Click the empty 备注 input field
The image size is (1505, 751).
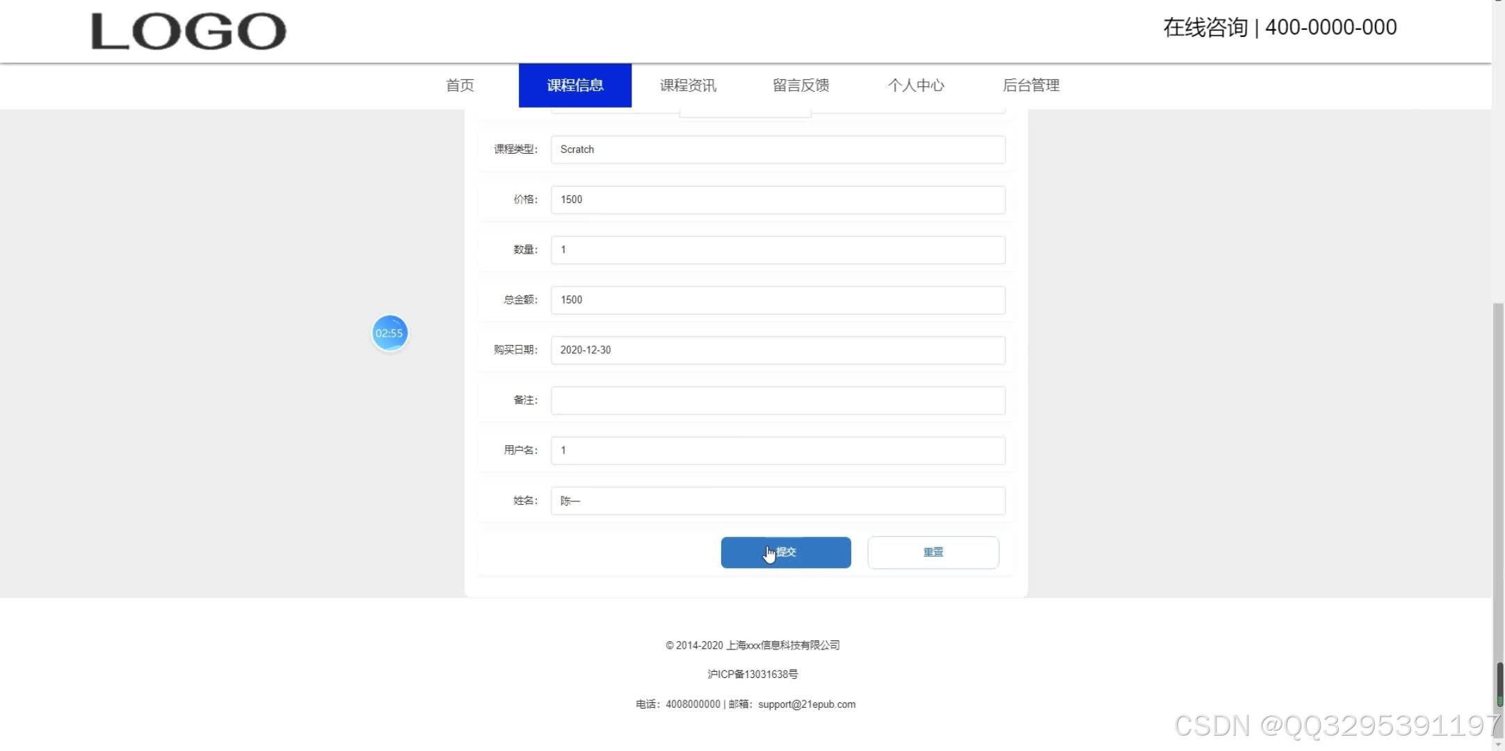pos(778,401)
